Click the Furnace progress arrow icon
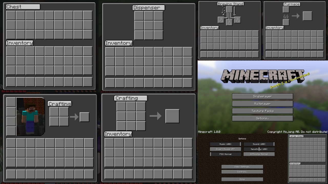 296,16
